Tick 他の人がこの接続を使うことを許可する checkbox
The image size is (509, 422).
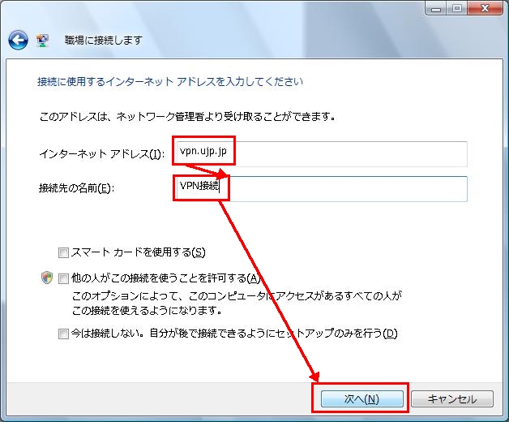(x=63, y=278)
